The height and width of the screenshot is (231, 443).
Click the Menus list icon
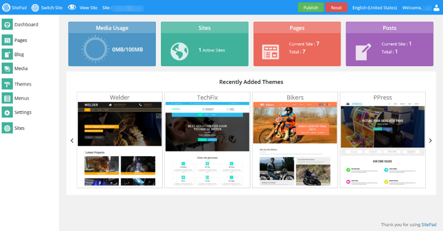pos(7,98)
